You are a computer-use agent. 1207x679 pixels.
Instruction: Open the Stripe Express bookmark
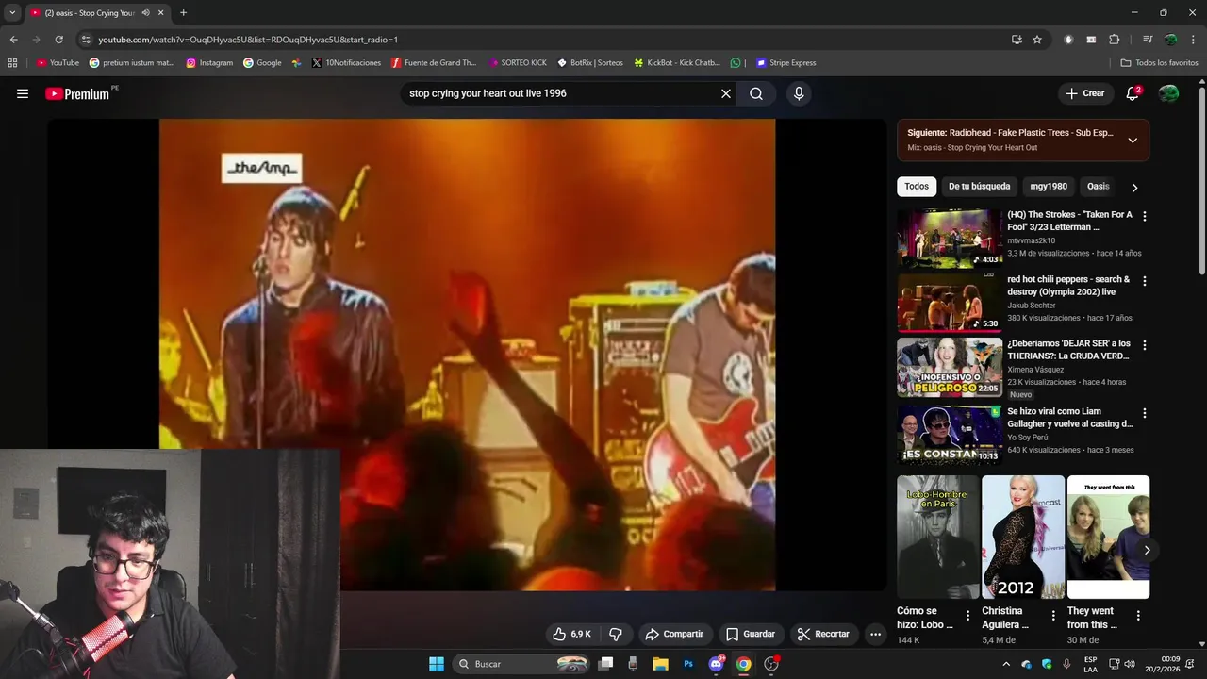click(x=785, y=63)
